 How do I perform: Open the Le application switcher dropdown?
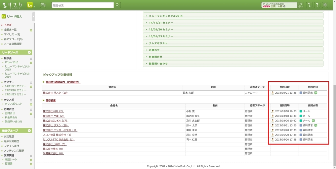click(31, 5)
